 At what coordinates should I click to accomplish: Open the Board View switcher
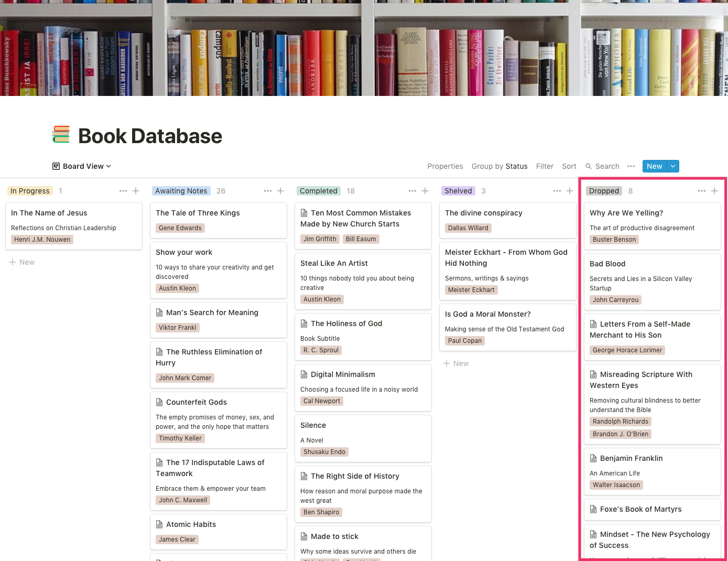pyautogui.click(x=82, y=166)
